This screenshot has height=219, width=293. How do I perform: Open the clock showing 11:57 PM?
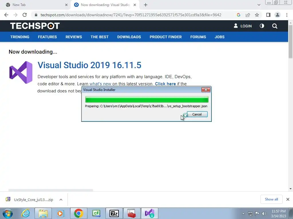pos(278,214)
